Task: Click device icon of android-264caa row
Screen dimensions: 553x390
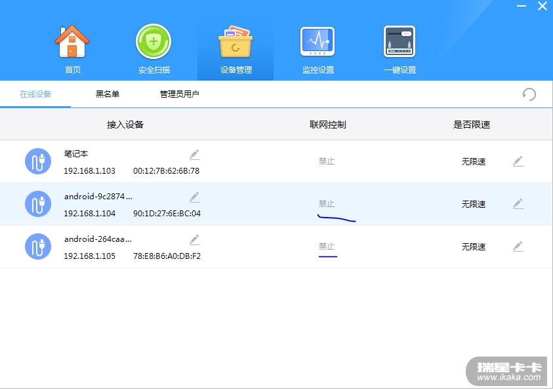Action: [x=38, y=246]
